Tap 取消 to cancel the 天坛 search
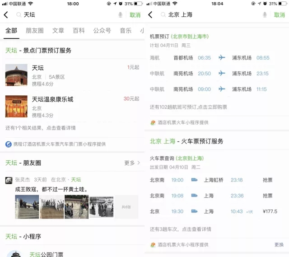289x257 pixels. pos(135,15)
